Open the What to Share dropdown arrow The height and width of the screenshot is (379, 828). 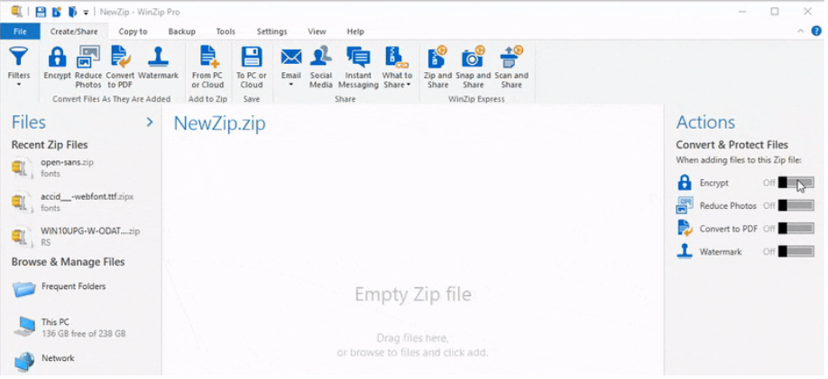point(409,85)
